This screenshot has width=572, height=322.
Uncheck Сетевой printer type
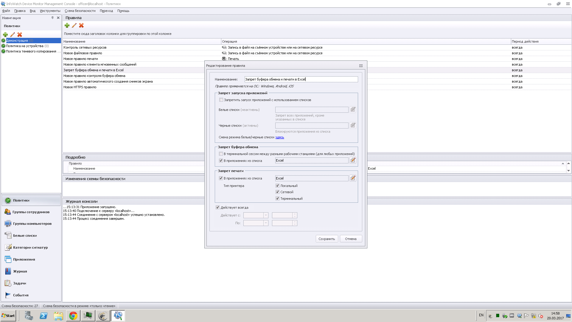point(277,192)
